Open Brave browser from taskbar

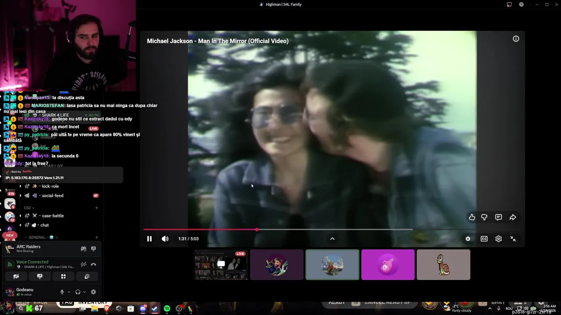pos(107,309)
